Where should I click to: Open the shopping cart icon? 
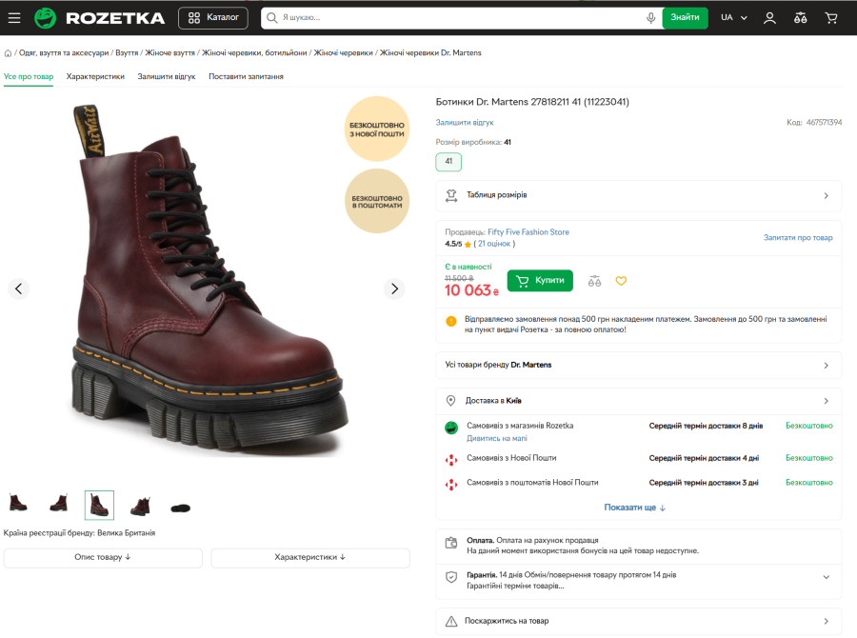click(830, 17)
